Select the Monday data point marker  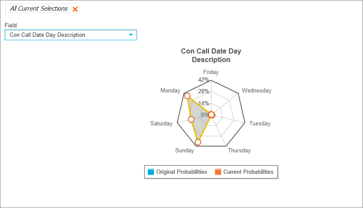pyautogui.click(x=187, y=96)
